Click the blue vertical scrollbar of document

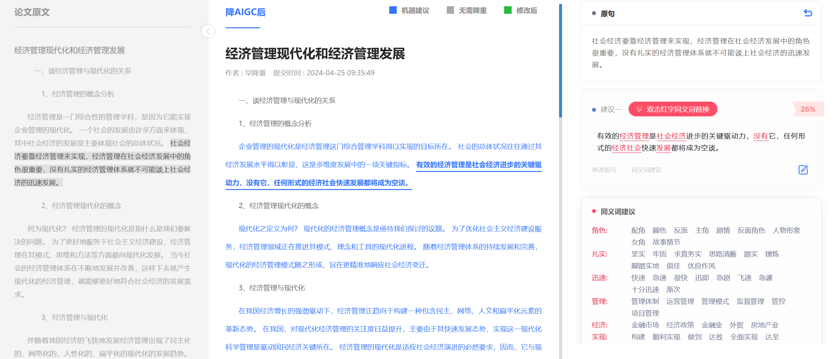(x=560, y=61)
